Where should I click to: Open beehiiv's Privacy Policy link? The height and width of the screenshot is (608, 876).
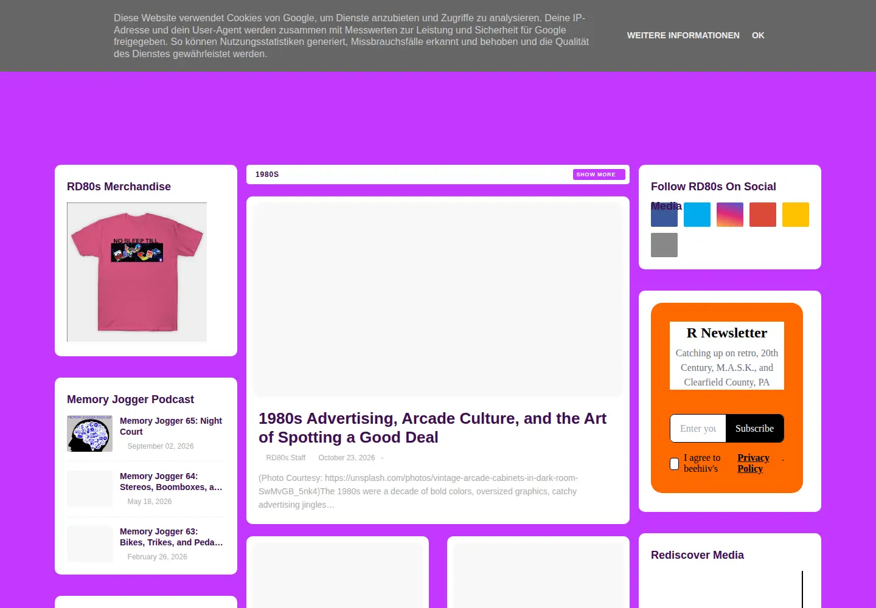[x=753, y=463]
